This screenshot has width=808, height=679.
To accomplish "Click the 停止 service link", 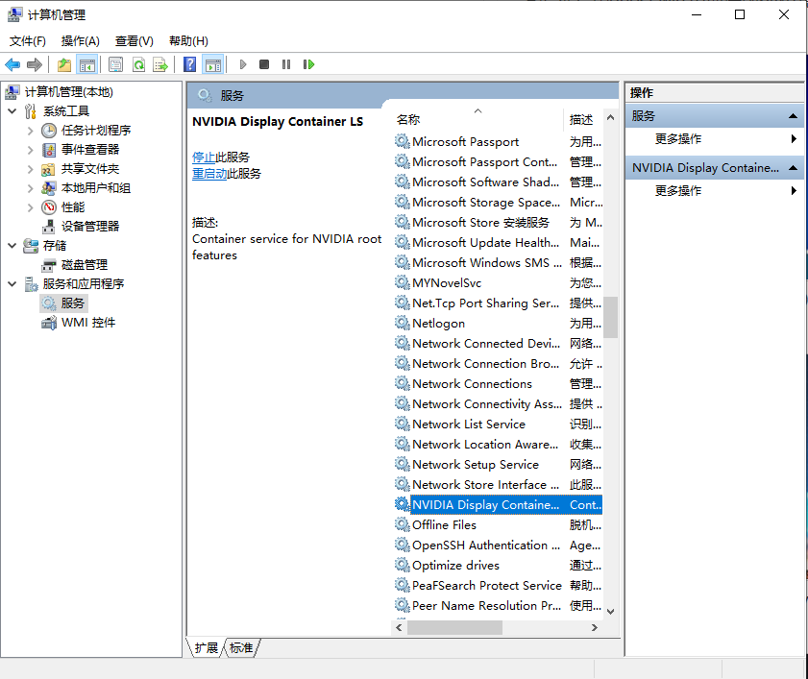I will pyautogui.click(x=204, y=157).
